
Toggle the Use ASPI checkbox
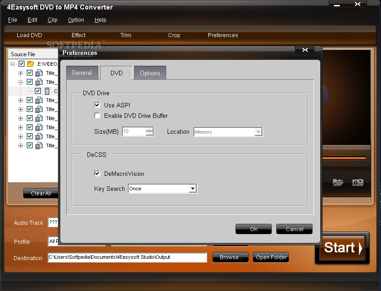pos(97,105)
